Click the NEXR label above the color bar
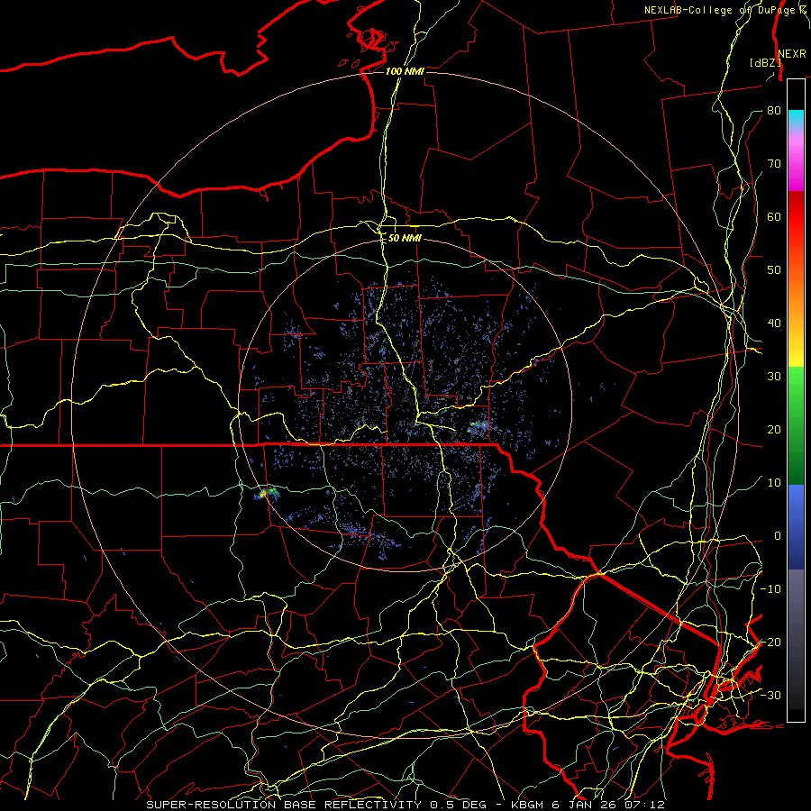 click(x=792, y=54)
